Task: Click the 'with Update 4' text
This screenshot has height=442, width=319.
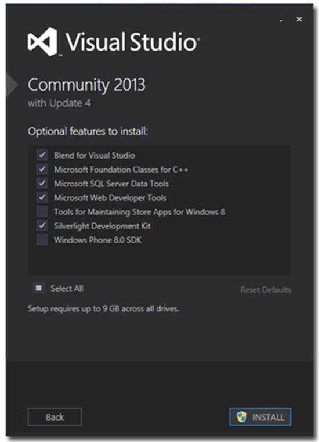Action: 59,103
